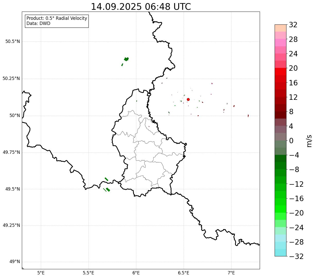Click the title text 14.09.2025 06:48 UTC
The width and height of the screenshot is (315, 278).
tap(141, 7)
